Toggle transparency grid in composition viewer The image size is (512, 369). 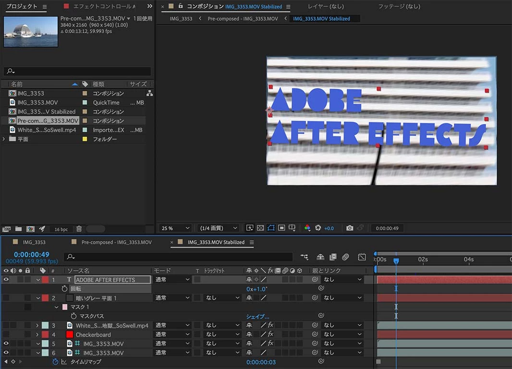pos(260,228)
